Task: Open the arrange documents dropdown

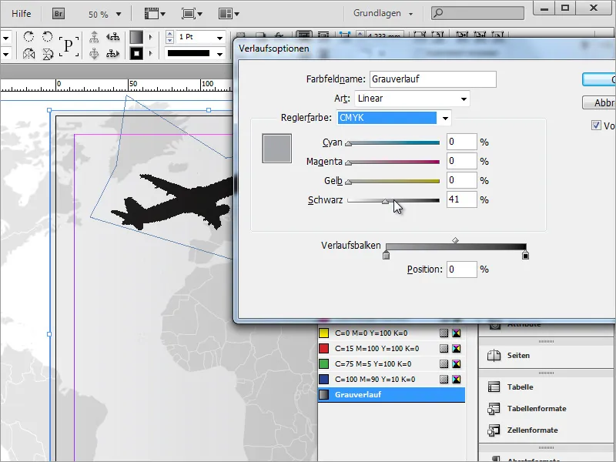Action: [229, 14]
